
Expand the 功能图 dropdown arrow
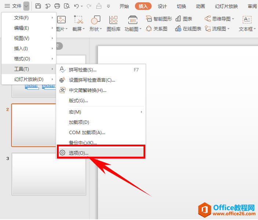coord(141,29)
